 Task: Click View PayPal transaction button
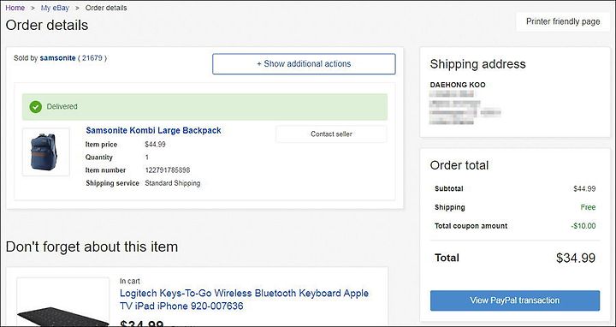(x=515, y=300)
